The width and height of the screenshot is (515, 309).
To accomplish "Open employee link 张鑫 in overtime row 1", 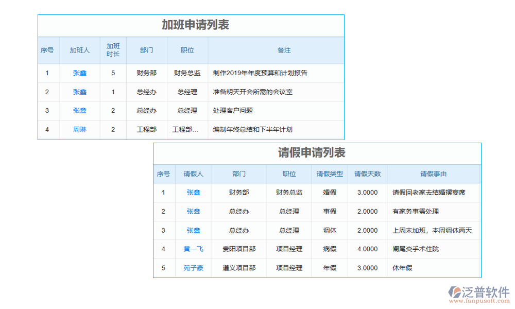I will coord(79,73).
